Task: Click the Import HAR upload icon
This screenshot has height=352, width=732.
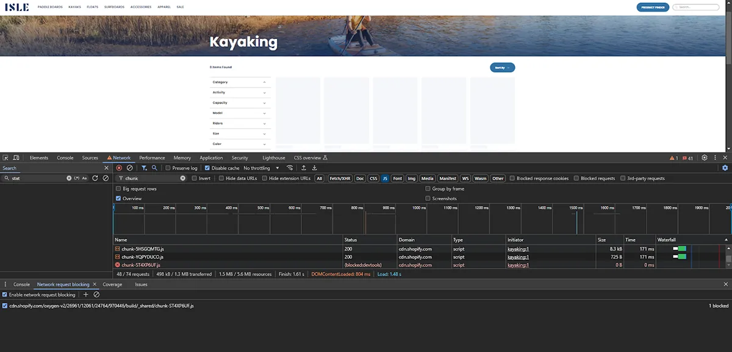Action: coord(304,168)
